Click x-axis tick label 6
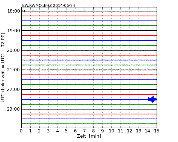The height and width of the screenshot is (142, 178). (75, 131)
